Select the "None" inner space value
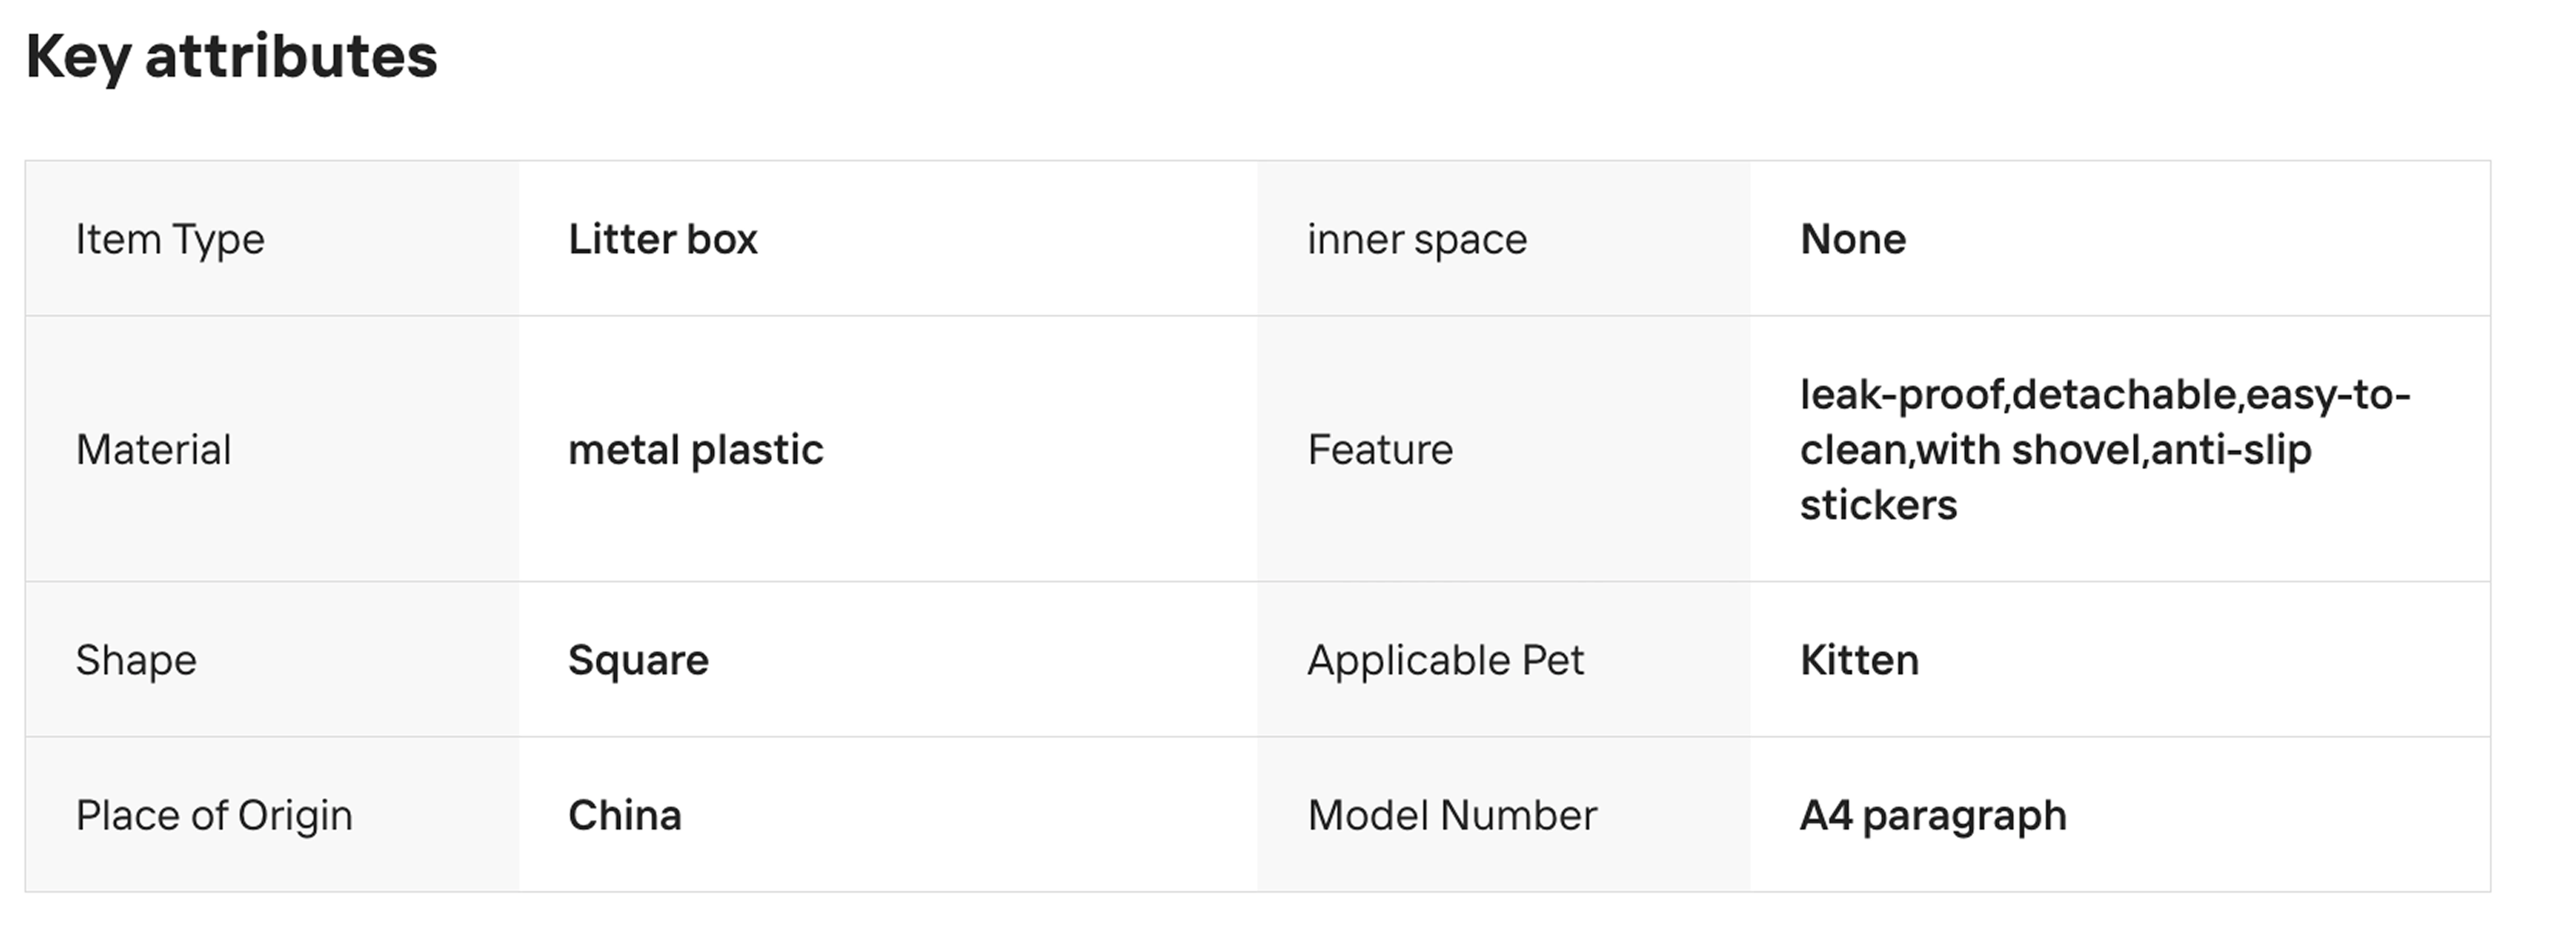This screenshot has width=2576, height=928. click(x=1853, y=240)
